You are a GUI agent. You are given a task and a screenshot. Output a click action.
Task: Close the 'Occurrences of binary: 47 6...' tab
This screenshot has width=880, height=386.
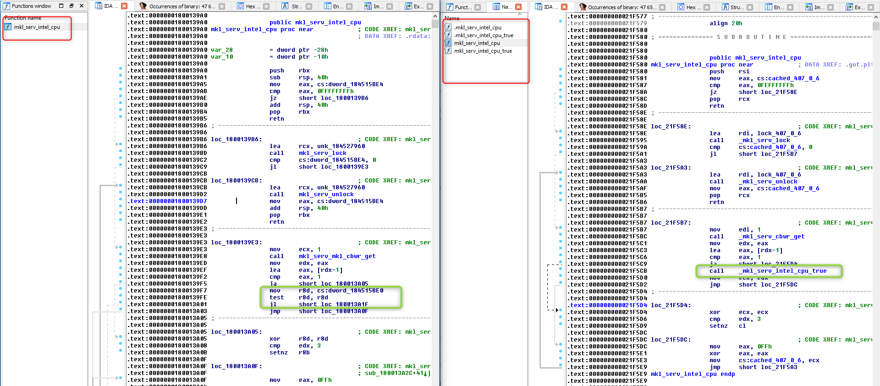pos(222,6)
